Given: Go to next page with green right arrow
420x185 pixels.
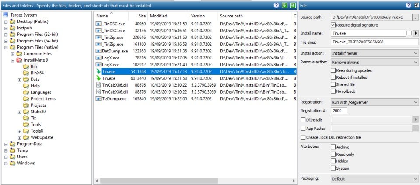Looking at the screenshot, I should pos(293,5).
